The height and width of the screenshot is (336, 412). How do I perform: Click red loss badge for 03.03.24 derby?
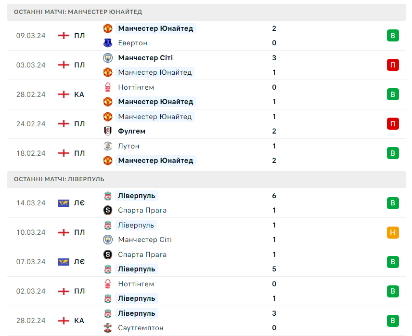click(x=393, y=65)
